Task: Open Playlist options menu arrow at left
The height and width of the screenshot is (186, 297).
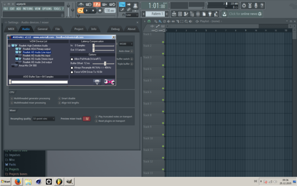Action: tap(144, 22)
